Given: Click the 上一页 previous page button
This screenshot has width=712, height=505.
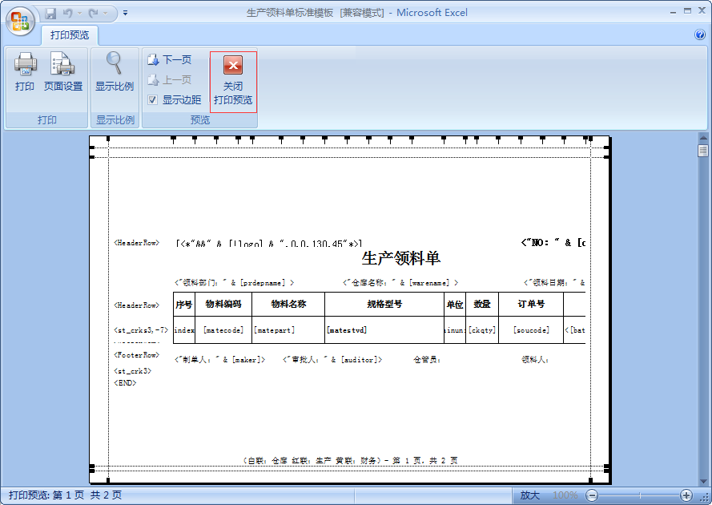Looking at the screenshot, I should [170, 80].
